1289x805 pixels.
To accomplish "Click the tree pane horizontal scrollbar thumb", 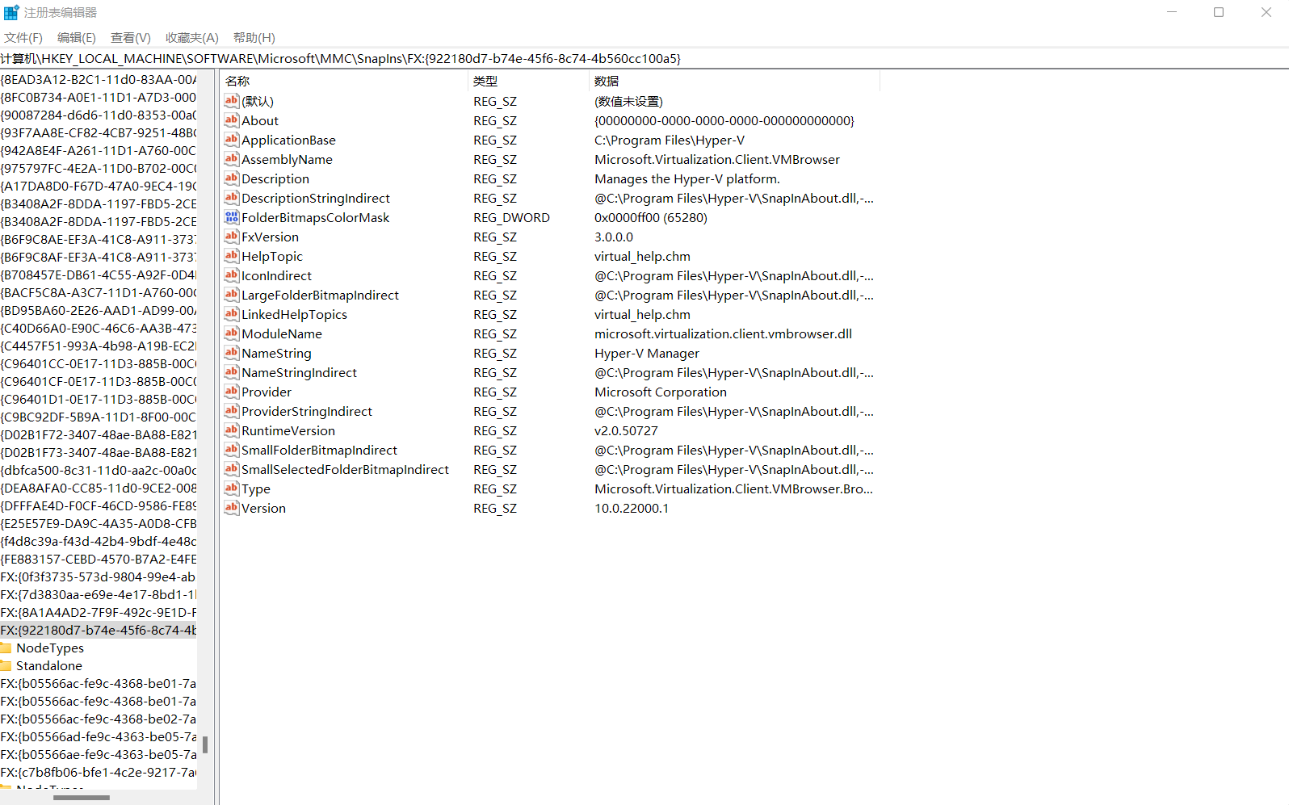I will 82,798.
